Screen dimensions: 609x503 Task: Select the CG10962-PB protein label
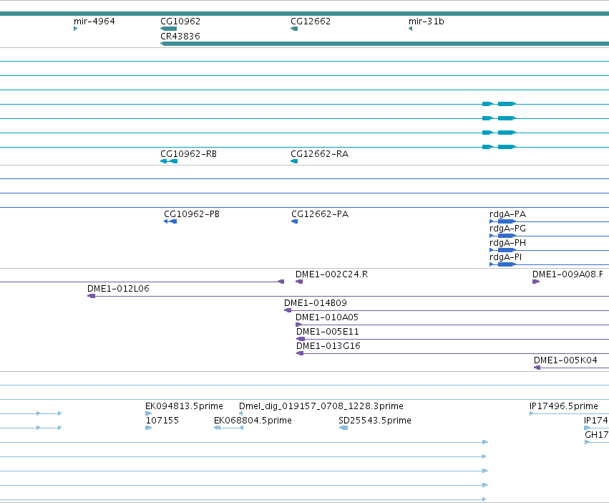pyautogui.click(x=192, y=214)
